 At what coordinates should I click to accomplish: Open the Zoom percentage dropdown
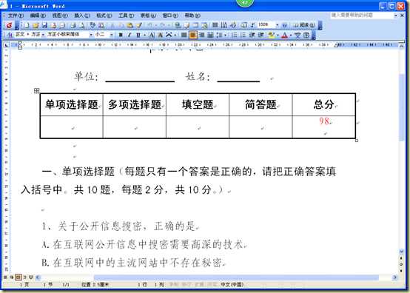tap(278, 25)
